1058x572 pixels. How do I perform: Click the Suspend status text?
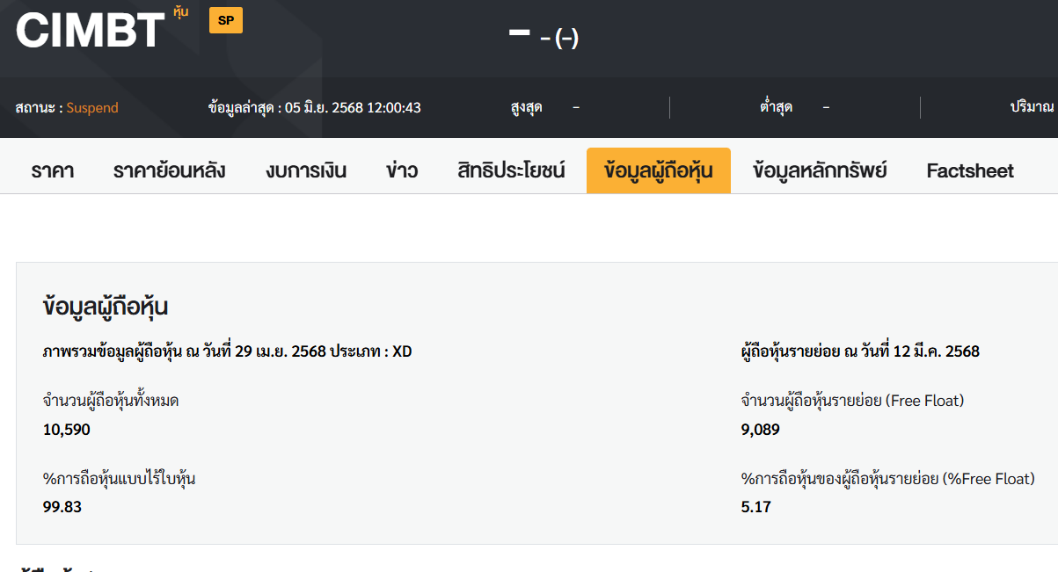pyautogui.click(x=92, y=108)
